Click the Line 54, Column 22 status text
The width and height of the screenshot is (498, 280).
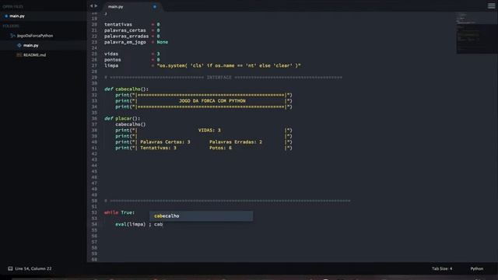coord(33,268)
